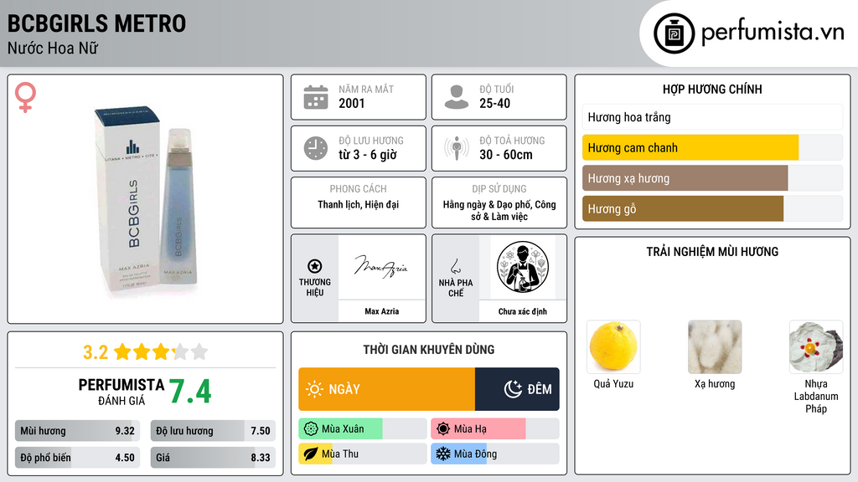Screen dimensions: 858x482
Task: Click the flower icon for Mùa Xuân
Action: pyautogui.click(x=311, y=429)
